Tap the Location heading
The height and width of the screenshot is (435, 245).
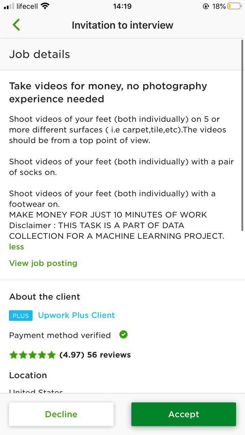click(x=28, y=376)
